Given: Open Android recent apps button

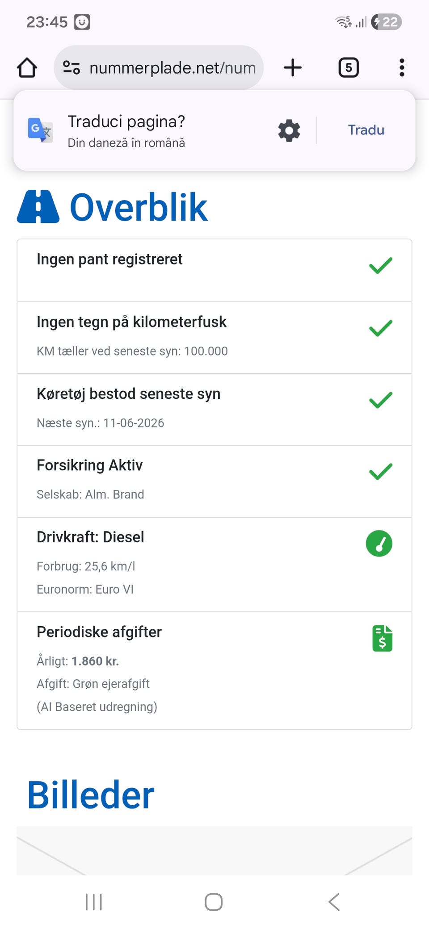Looking at the screenshot, I should click(94, 902).
